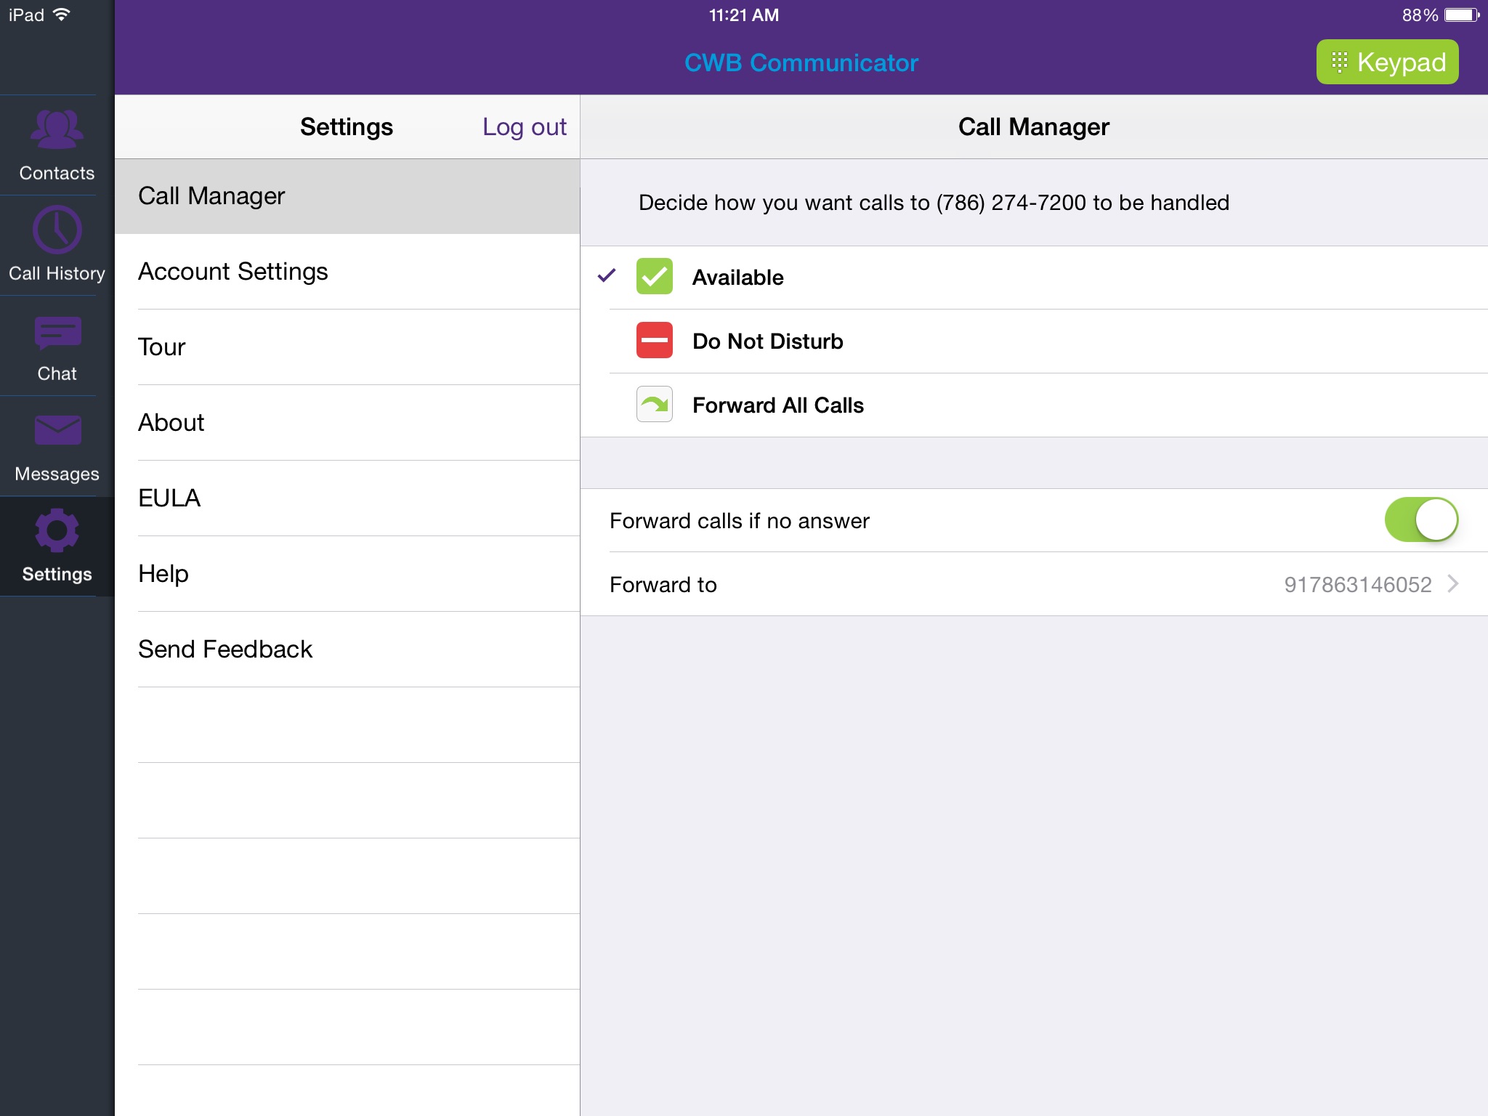1488x1116 pixels.
Task: Open the Messages envelope icon
Action: tap(57, 430)
